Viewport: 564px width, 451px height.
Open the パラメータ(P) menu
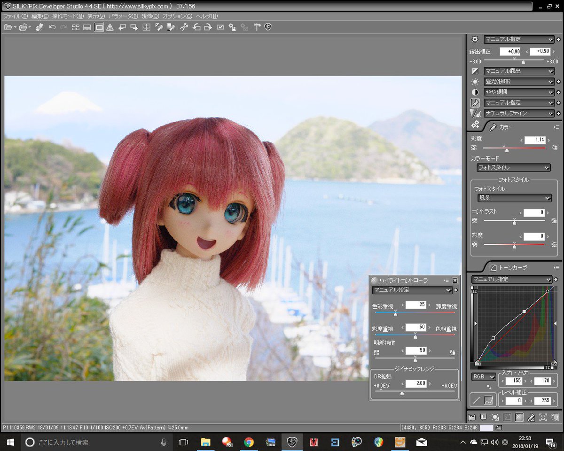pos(123,16)
